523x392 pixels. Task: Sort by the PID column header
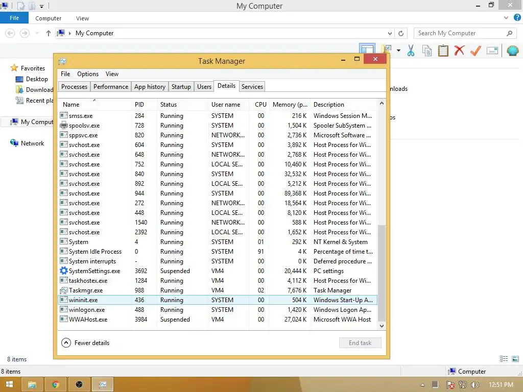(144, 104)
